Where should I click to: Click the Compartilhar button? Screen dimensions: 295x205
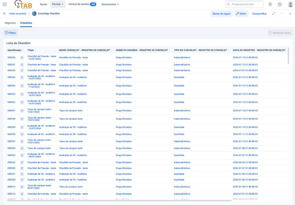(259, 14)
